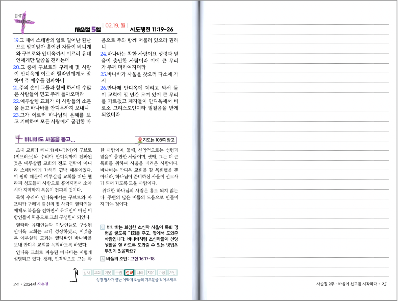Image resolution: width=398 pixels, height=301 pixels.
Task: Click the page number 25
Action: [x=384, y=284]
